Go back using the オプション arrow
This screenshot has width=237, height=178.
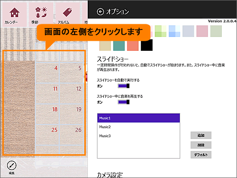coord(100,12)
